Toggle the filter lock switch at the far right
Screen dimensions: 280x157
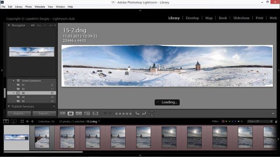276,121
